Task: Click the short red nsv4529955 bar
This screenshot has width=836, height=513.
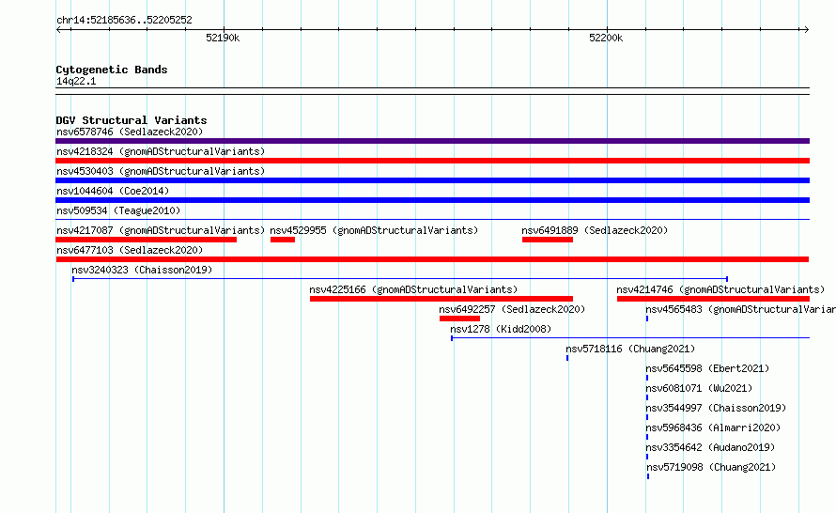Action: click(283, 240)
